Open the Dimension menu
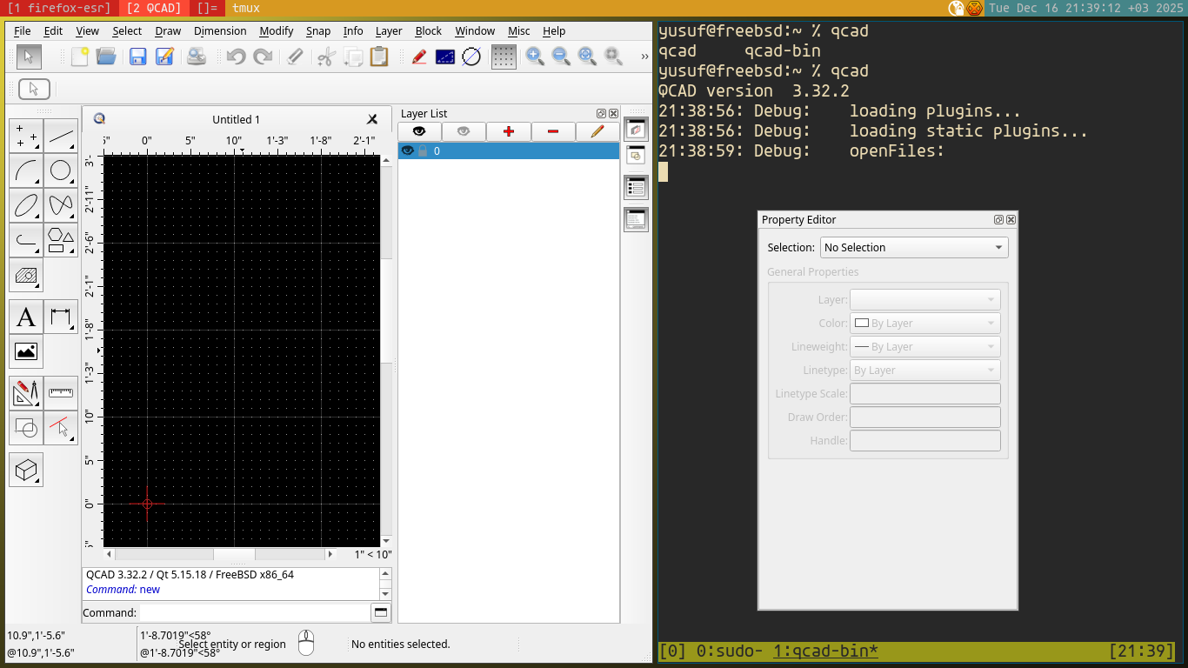1188x668 pixels. (x=220, y=30)
